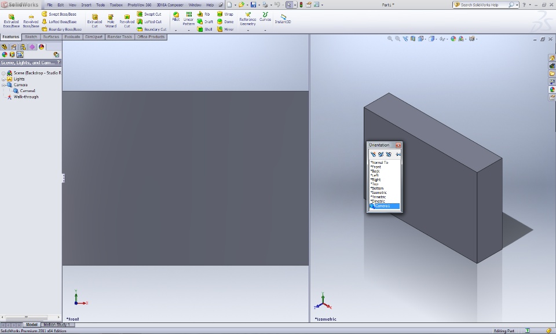Viewport: 556px width, 334px height.
Task: Switch to the Sketch tab
Action: click(31, 37)
